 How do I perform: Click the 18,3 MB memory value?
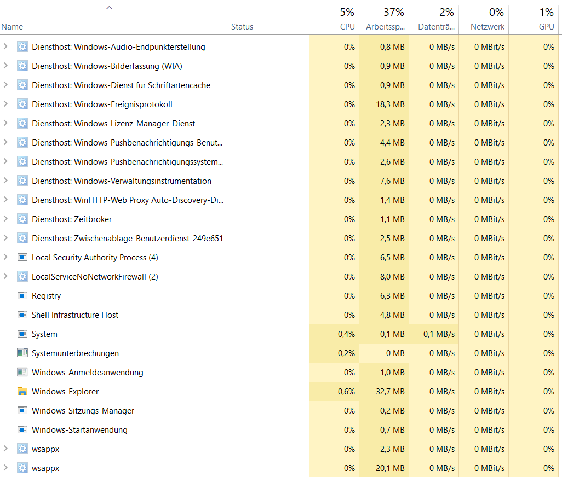pyautogui.click(x=390, y=104)
